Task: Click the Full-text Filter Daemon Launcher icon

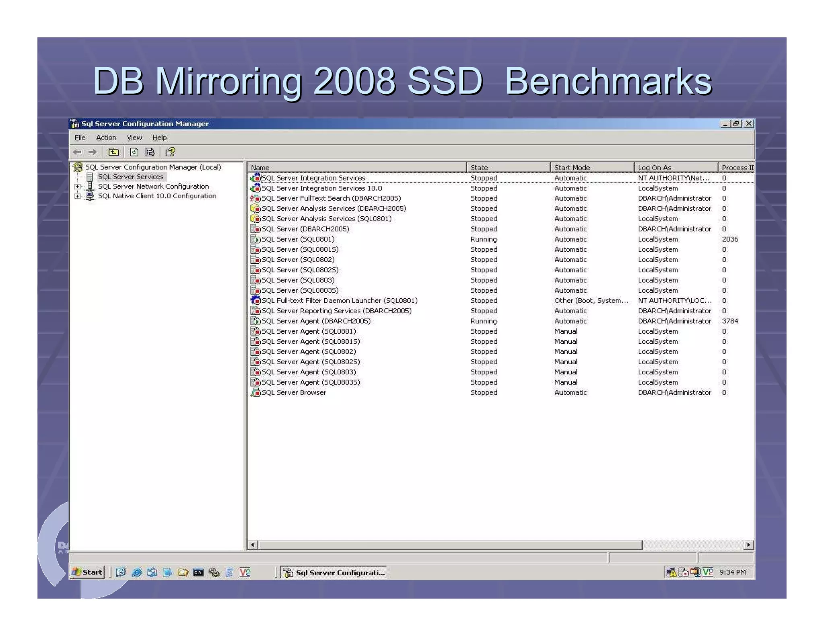Action: pos(255,300)
